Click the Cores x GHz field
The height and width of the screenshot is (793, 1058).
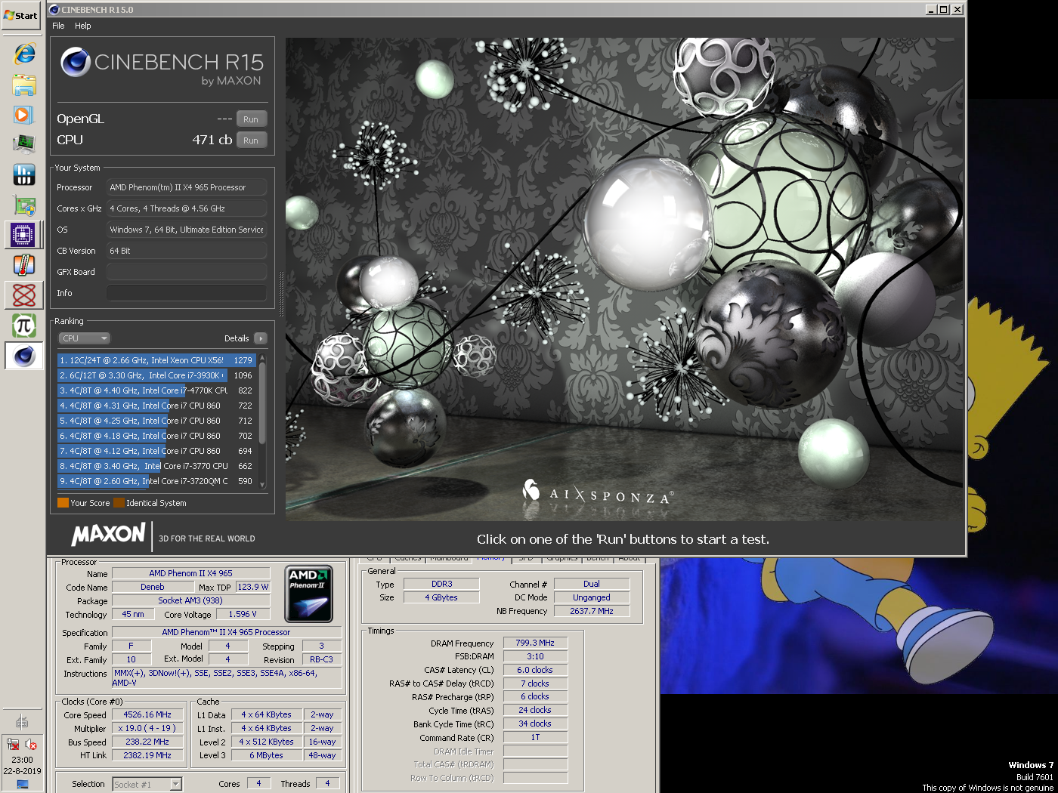click(187, 208)
